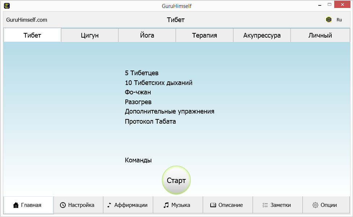Open the Личный tab
This screenshot has height=217, width=353.
pyautogui.click(x=320, y=35)
